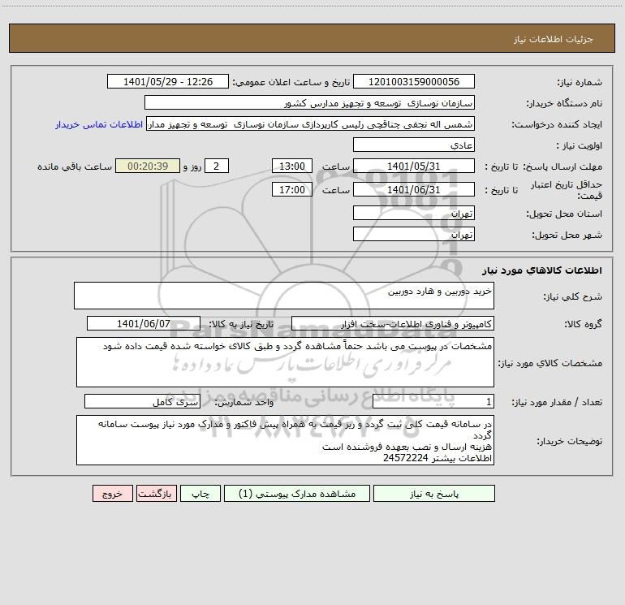
Task: Click the unit field سری کامل
Action: click(142, 402)
